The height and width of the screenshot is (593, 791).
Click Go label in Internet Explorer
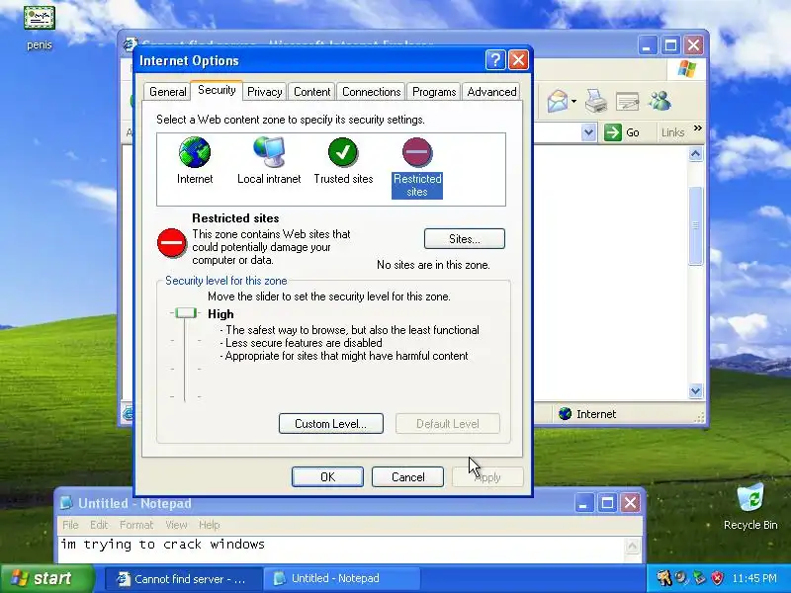[633, 132]
